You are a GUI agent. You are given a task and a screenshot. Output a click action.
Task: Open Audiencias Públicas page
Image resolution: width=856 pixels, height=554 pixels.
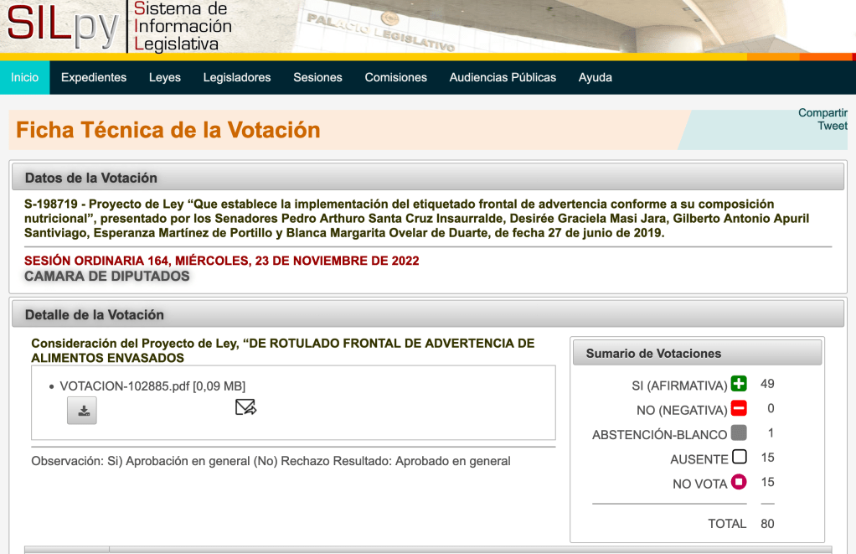click(x=503, y=77)
